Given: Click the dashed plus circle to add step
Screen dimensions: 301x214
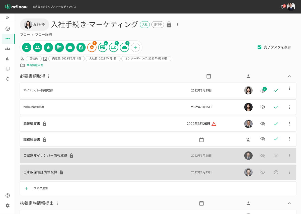Looking at the screenshot, I should click(135, 47).
